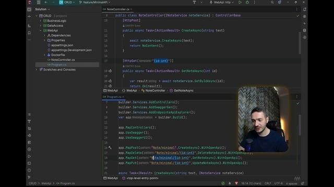Open the Explorer tool window icon
The image size is (334, 187).
point(29,9)
